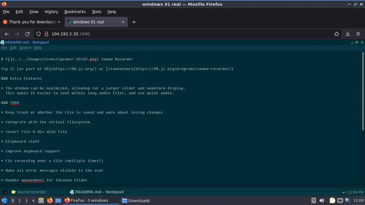Click the insecure connection lock icon

46,34
